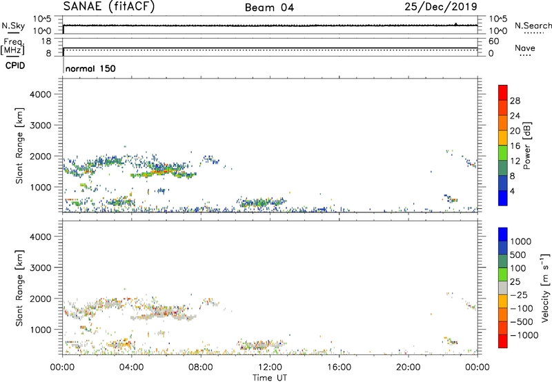Click the Time UT axis title
Screen dimensions: 552x382
(270, 377)
